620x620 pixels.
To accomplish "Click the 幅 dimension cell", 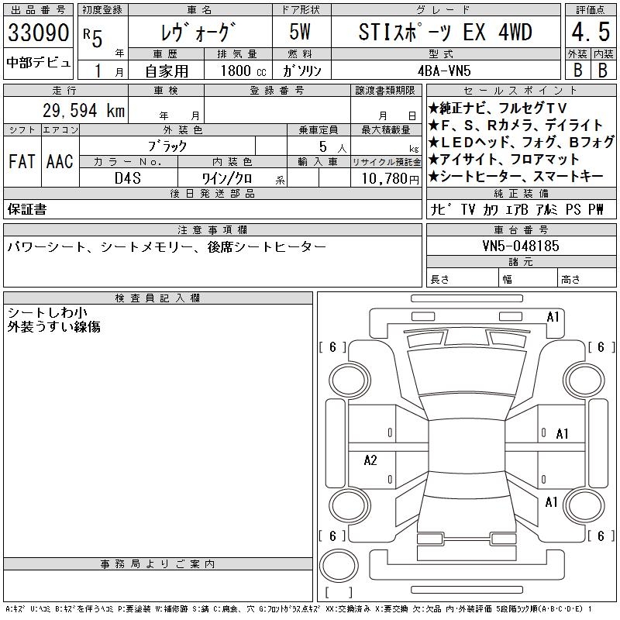I will click(528, 278).
